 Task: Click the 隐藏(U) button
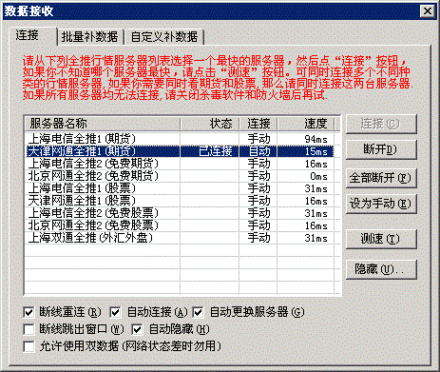[381, 269]
